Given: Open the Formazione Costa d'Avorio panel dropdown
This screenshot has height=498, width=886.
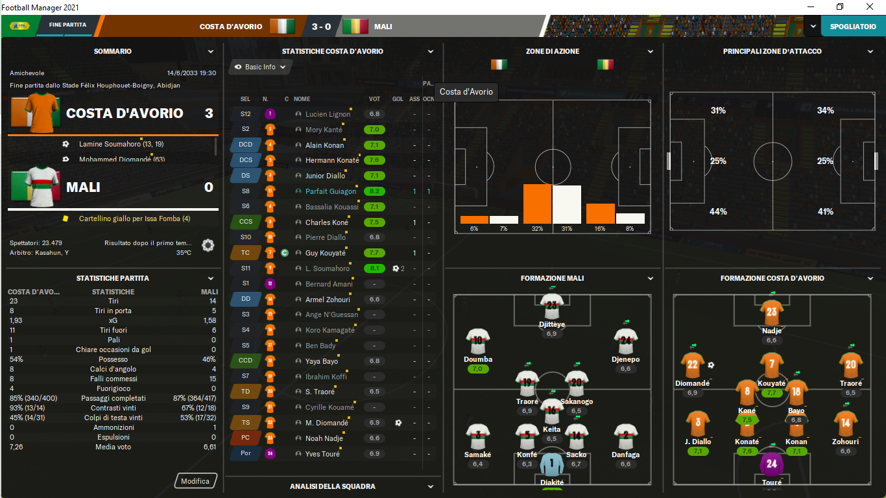Looking at the screenshot, I should pyautogui.click(x=871, y=278).
